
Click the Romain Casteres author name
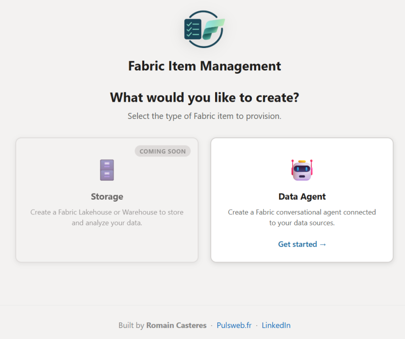177,325
